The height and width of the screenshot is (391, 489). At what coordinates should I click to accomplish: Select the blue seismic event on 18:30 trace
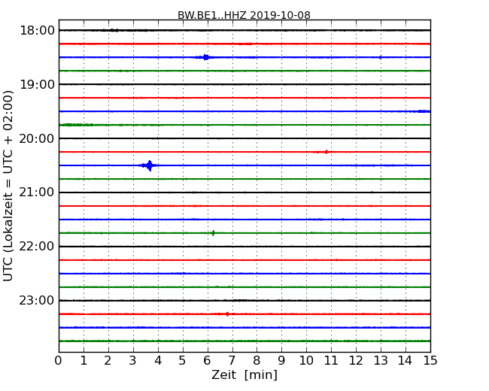(x=205, y=57)
